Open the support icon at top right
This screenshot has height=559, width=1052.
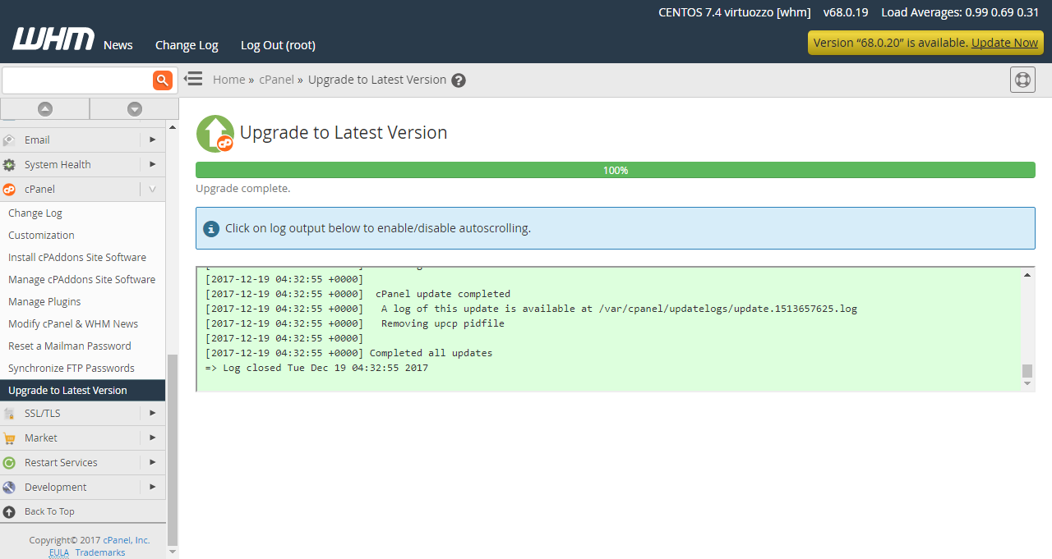tap(1022, 80)
